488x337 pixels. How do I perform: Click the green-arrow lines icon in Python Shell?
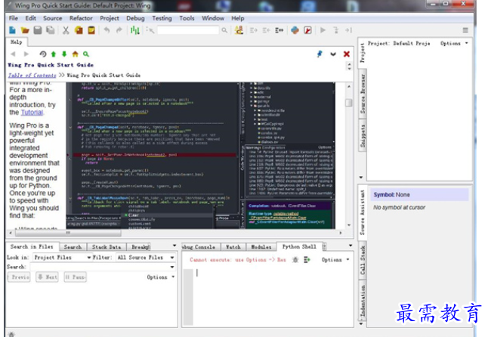[x=307, y=259]
